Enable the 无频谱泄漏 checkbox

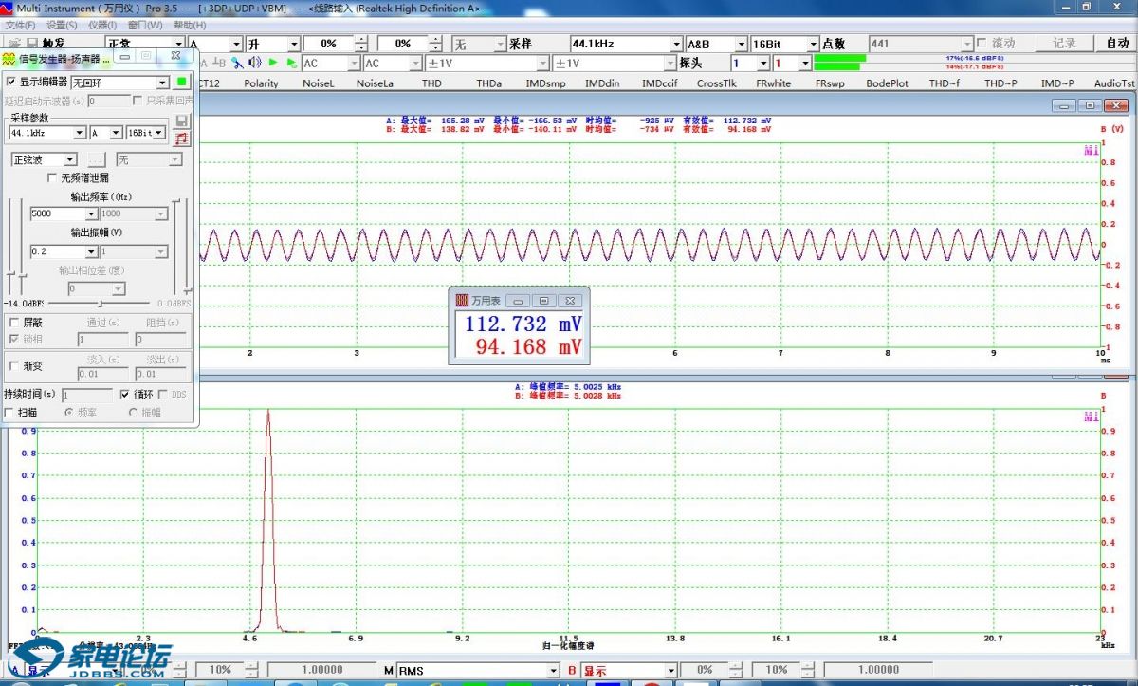point(52,177)
